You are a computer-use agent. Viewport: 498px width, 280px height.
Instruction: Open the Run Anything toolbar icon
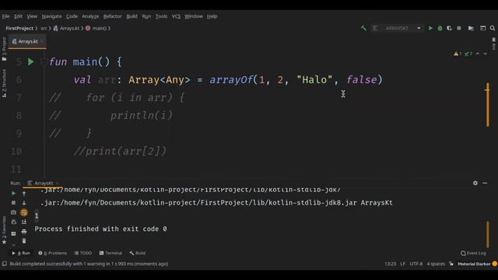(x=482, y=28)
